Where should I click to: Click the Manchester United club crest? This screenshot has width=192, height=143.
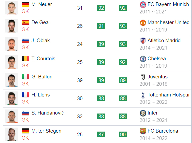click(x=143, y=23)
